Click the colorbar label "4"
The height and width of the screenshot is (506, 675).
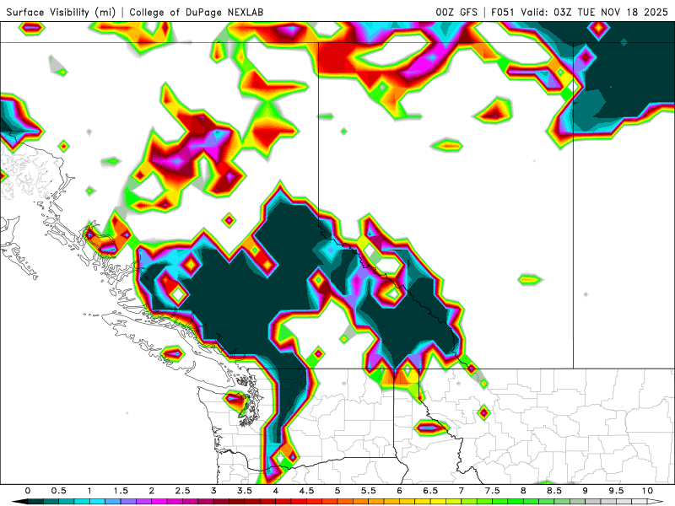pos(276,491)
